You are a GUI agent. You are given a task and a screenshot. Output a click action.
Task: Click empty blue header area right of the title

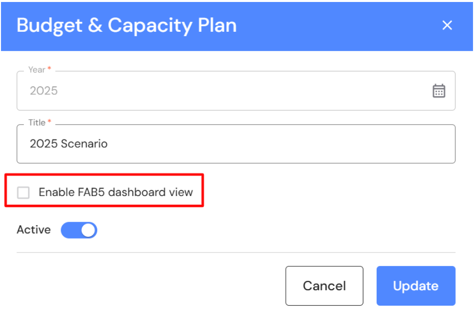click(338, 25)
